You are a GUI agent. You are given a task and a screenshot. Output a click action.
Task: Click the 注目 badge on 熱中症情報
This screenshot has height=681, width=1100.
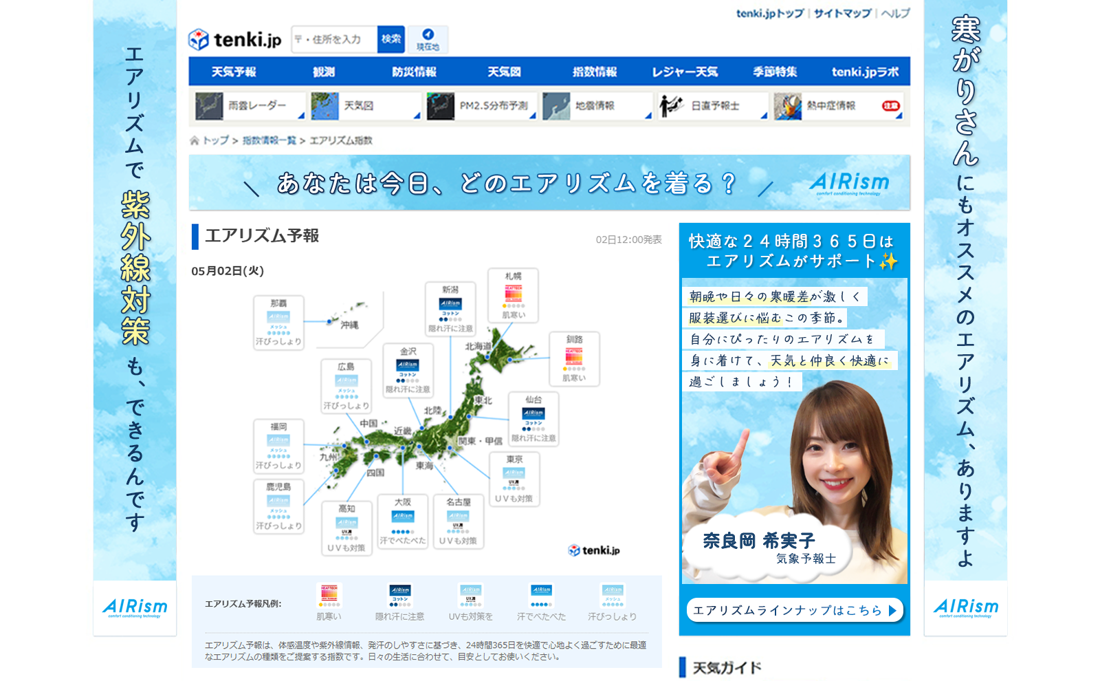coord(891,106)
